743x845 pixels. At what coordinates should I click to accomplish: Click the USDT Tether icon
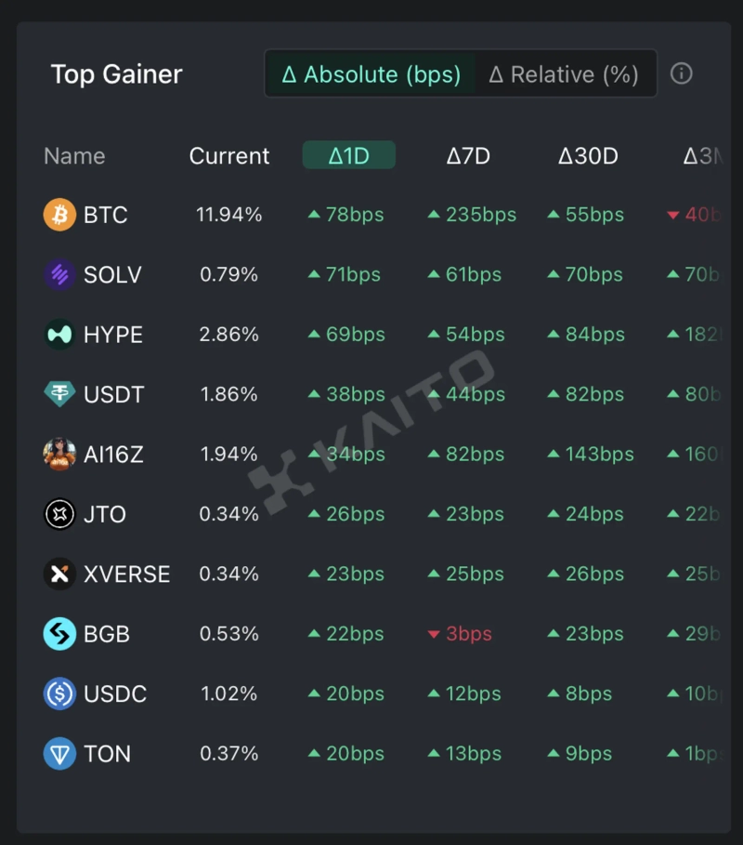pyautogui.click(x=59, y=394)
